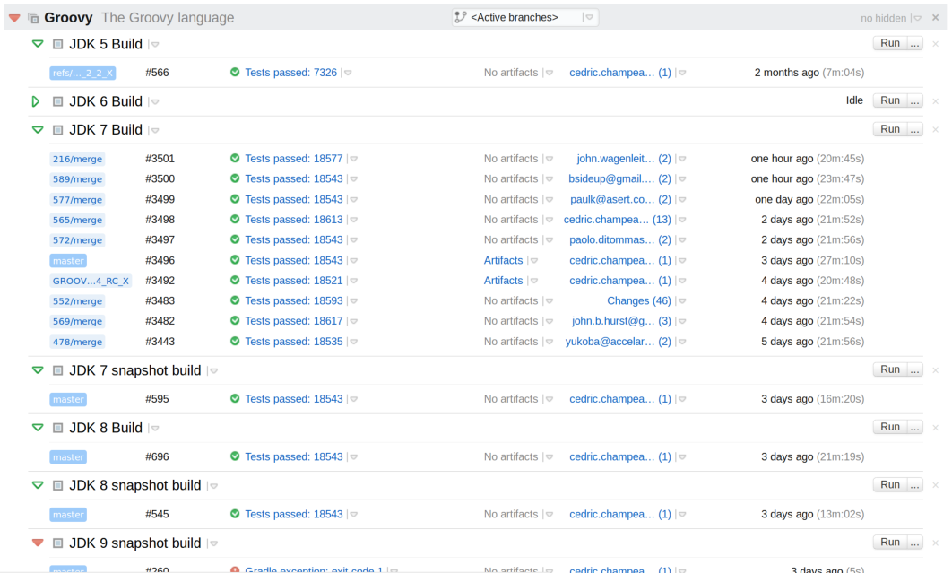Open dropdown next to JDK 7 Build title
The width and height of the screenshot is (952, 573).
coord(155,130)
